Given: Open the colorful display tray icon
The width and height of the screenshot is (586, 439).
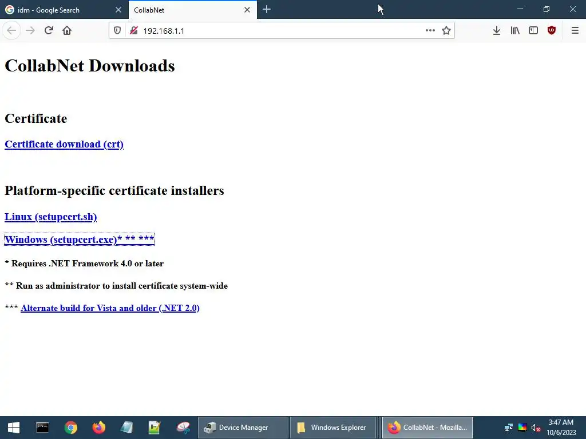Looking at the screenshot, I should 522,428.
